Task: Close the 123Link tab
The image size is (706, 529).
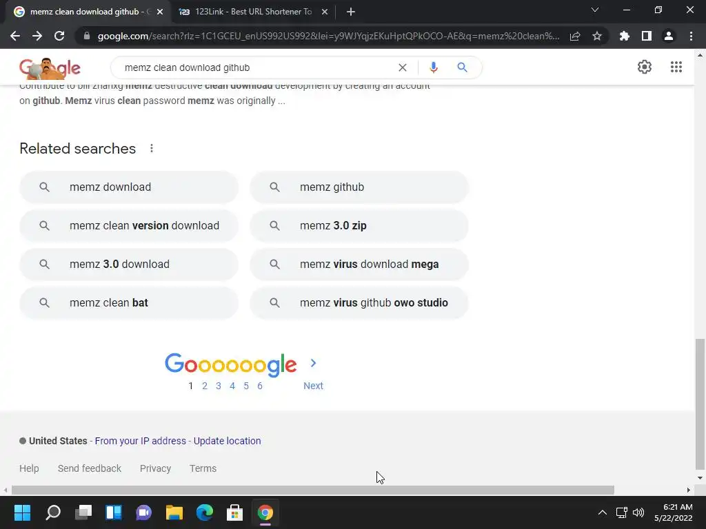Action: tap(325, 12)
